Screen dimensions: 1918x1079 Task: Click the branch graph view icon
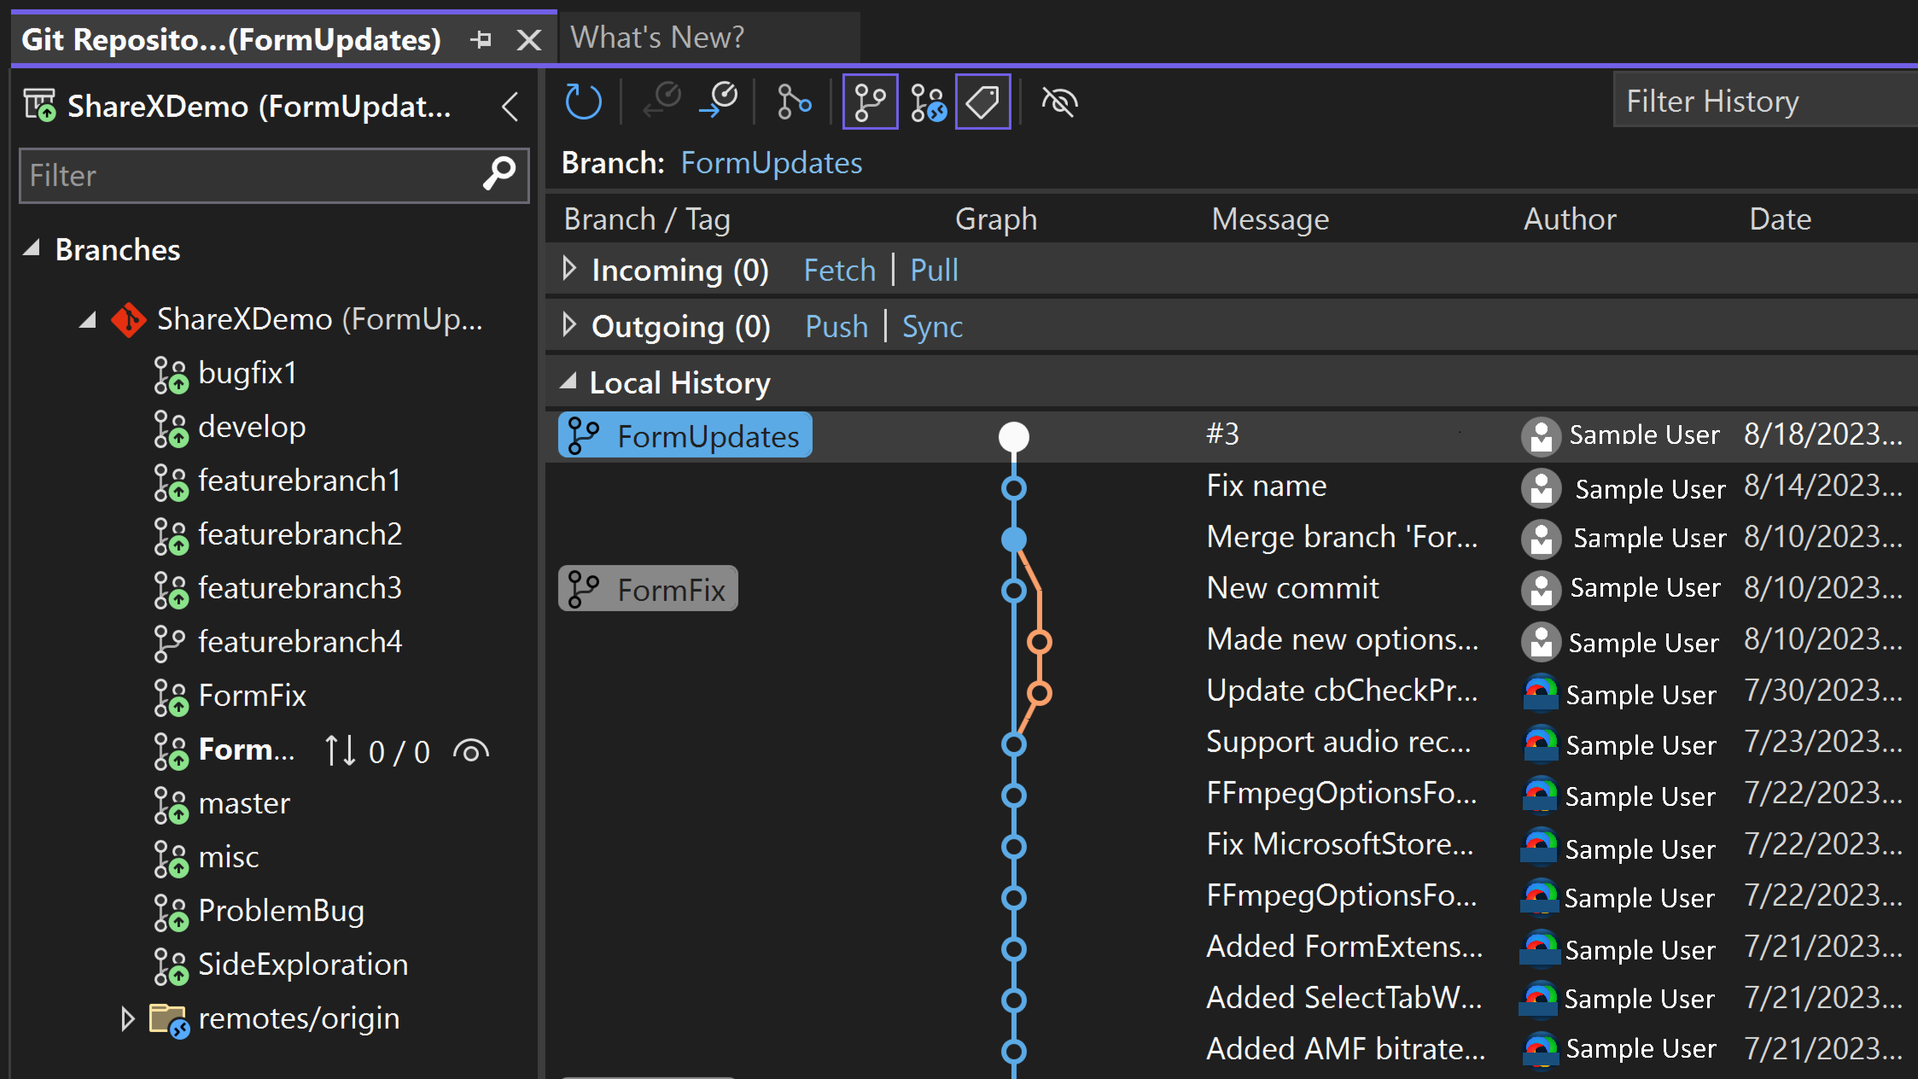point(868,102)
